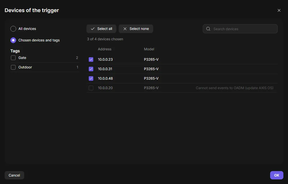The width and height of the screenshot is (288, 184).
Task: Click the Cannot send events to OADM message
Action: pyautogui.click(x=234, y=88)
